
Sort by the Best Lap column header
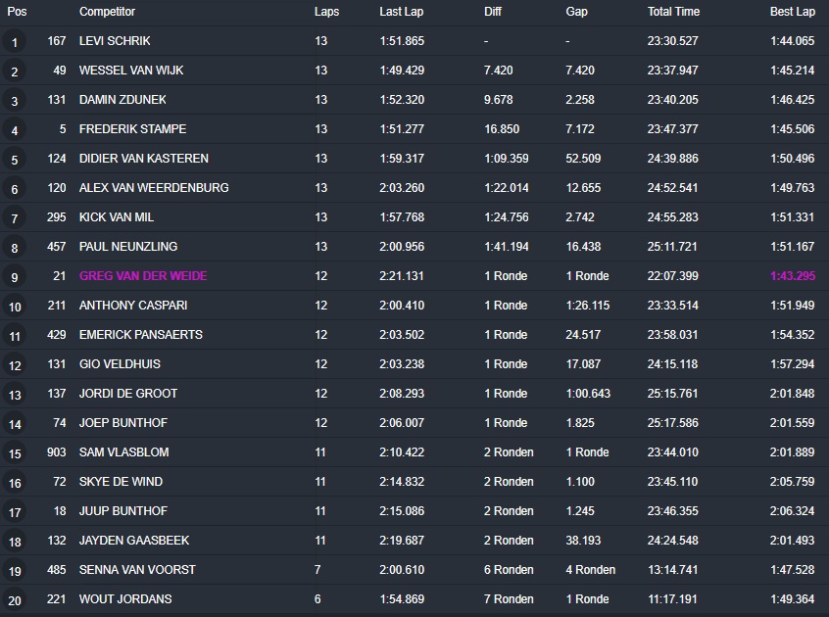pos(792,12)
